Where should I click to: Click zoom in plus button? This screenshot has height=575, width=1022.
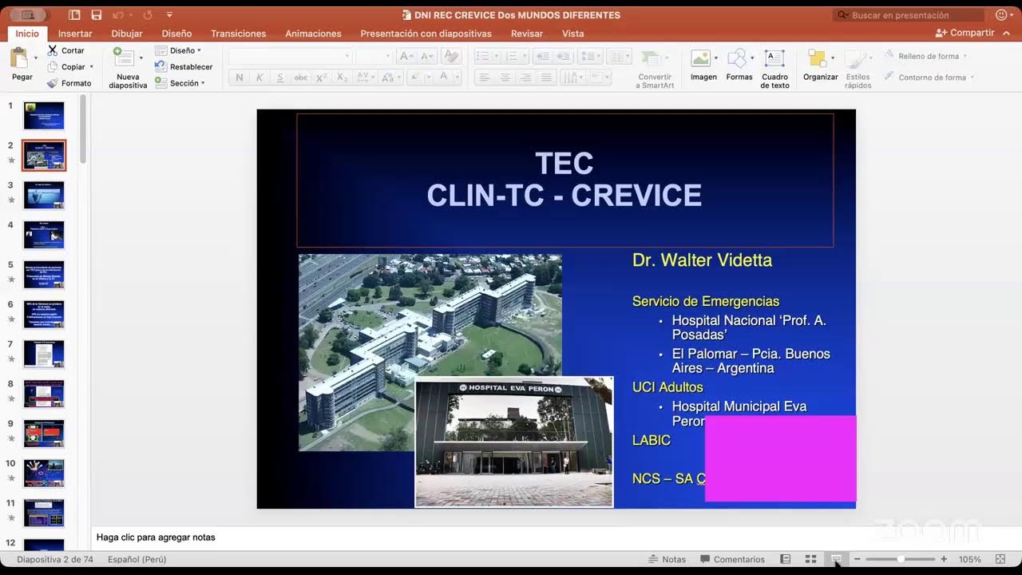pos(944,559)
